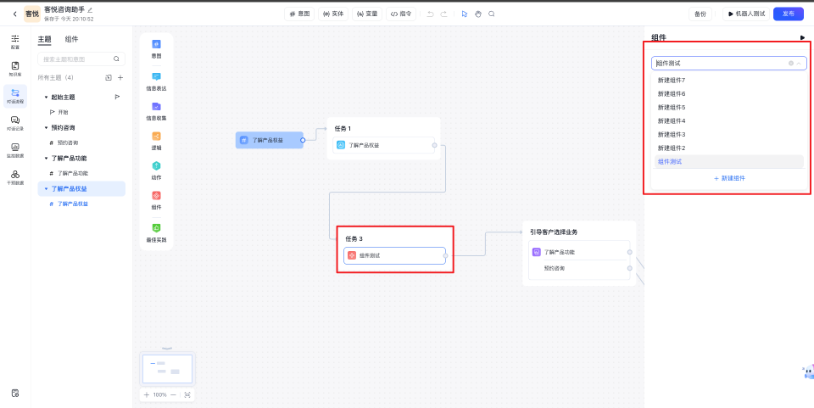Collapse the 预约咨询 tree group
814x408 pixels.
coord(46,128)
